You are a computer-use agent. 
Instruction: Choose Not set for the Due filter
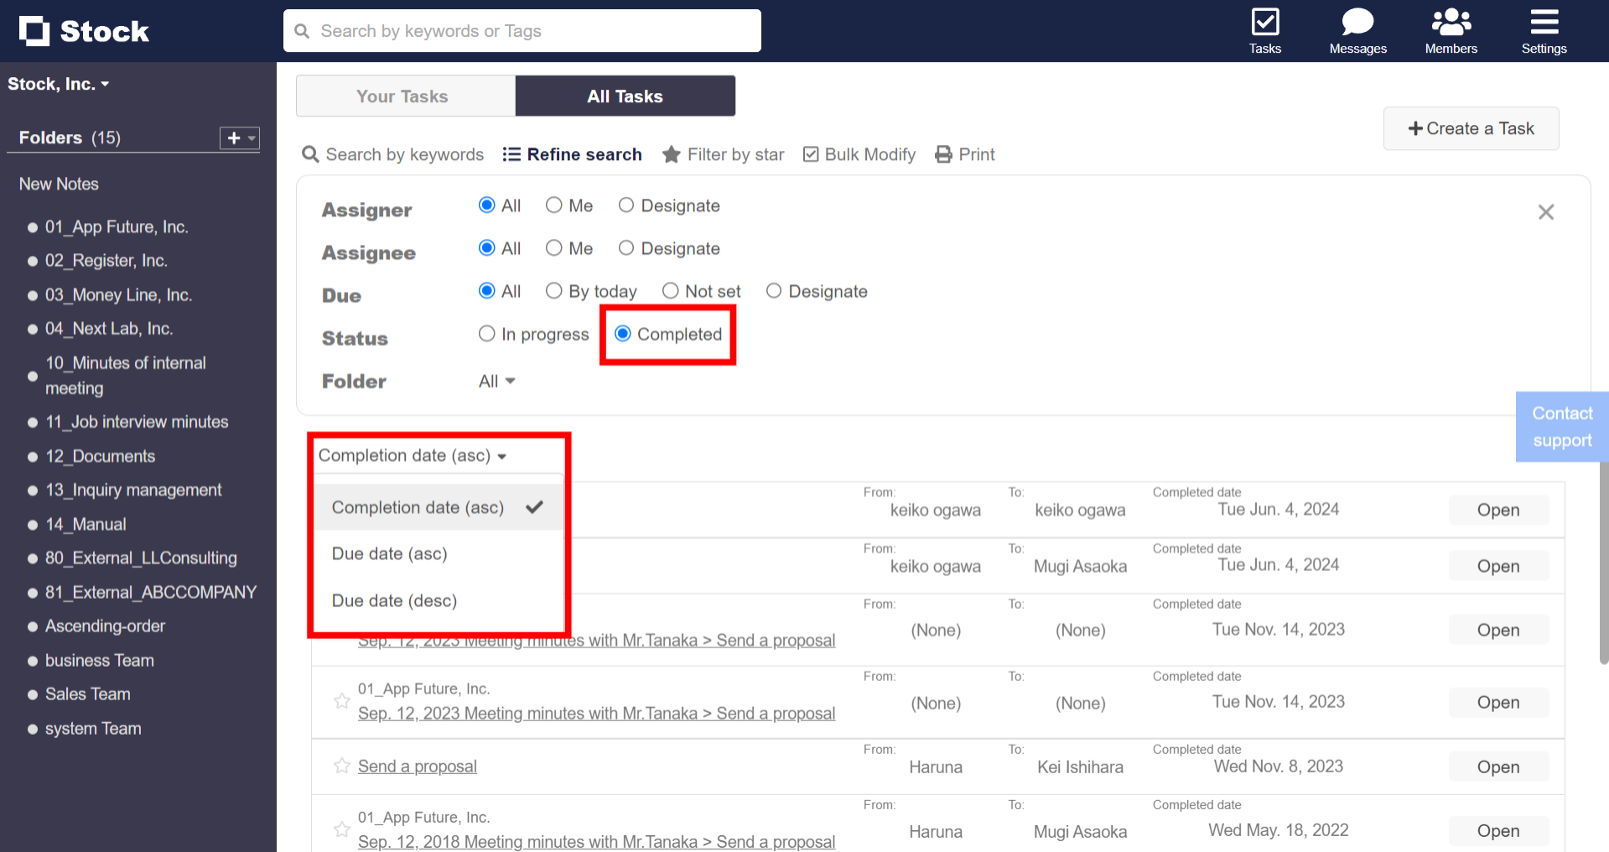[671, 291]
